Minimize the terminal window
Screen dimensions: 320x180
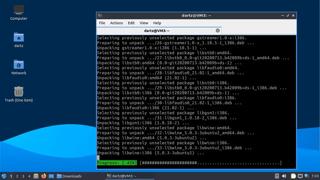coord(283,15)
